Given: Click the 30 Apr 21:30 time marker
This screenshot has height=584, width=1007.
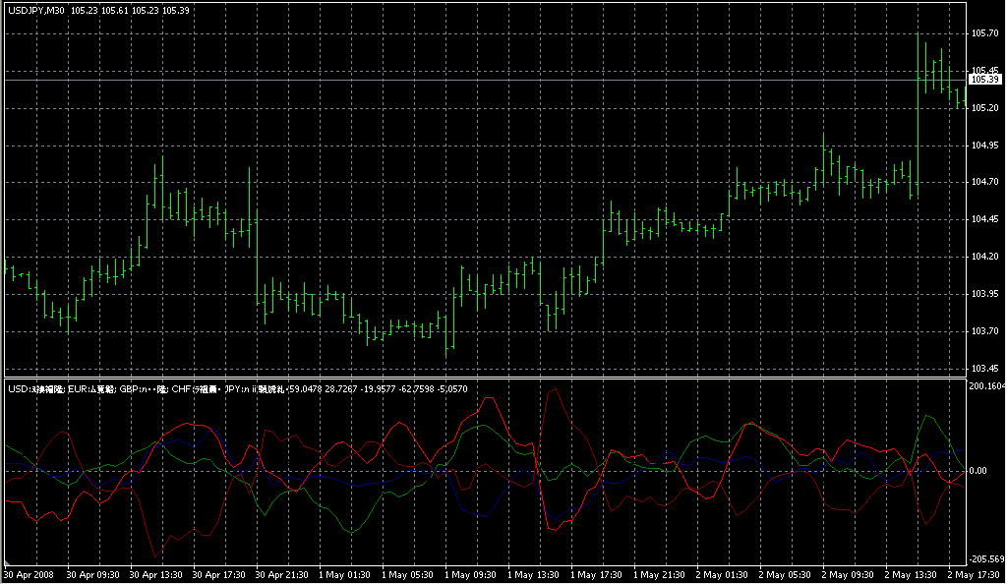Looking at the screenshot, I should point(282,574).
